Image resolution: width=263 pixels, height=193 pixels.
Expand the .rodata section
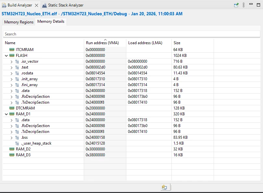click(11, 73)
